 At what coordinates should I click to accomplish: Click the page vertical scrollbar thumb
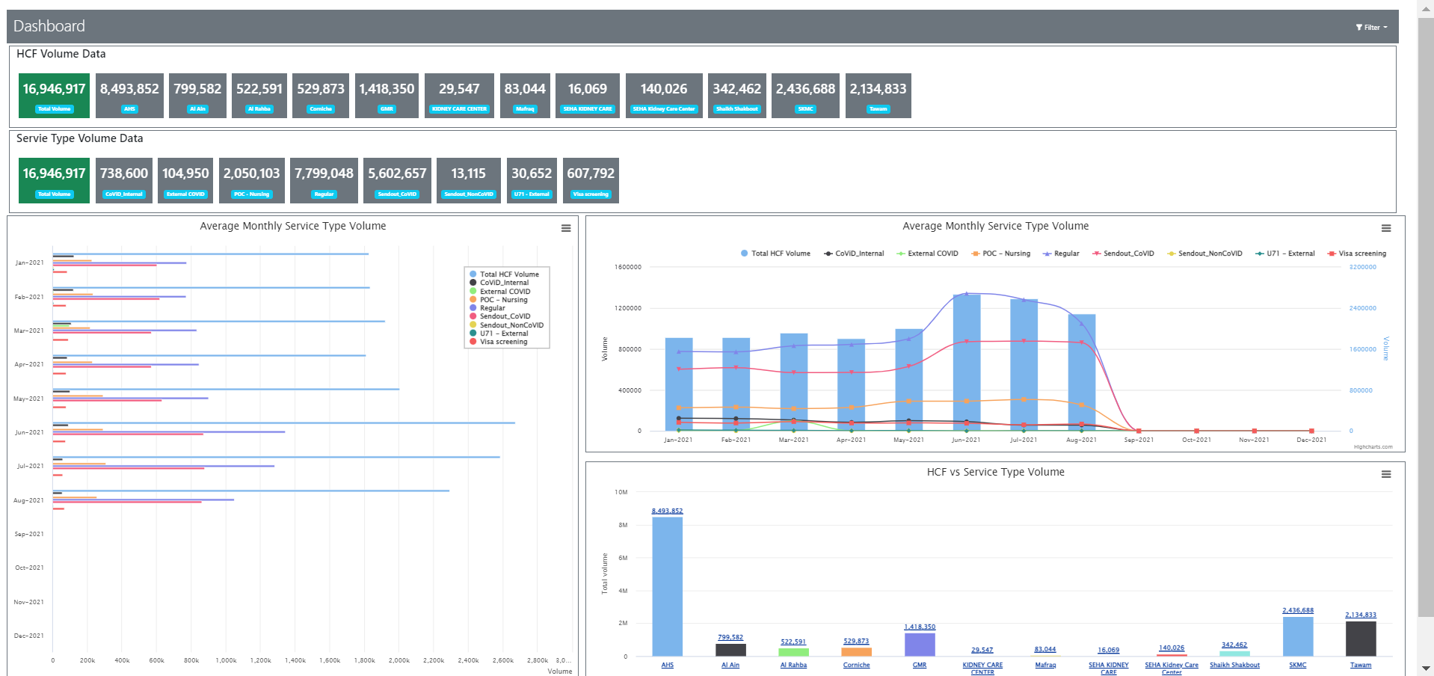(x=1426, y=318)
